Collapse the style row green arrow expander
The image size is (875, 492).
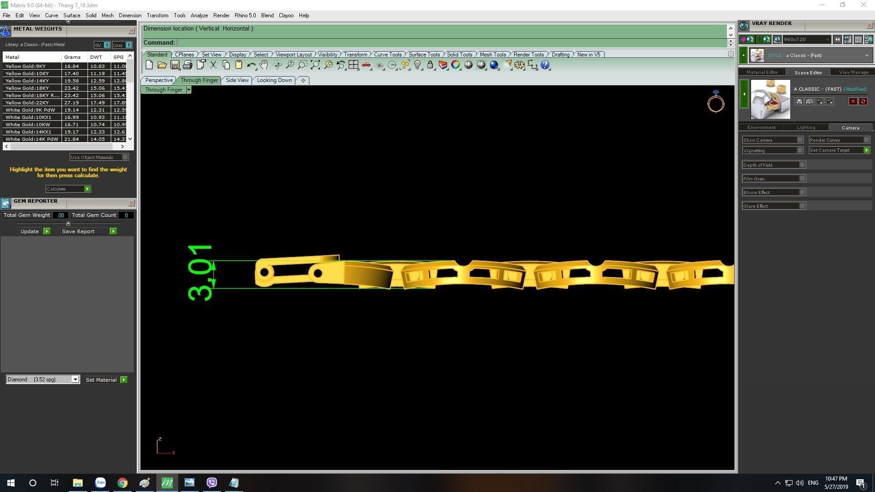743,56
